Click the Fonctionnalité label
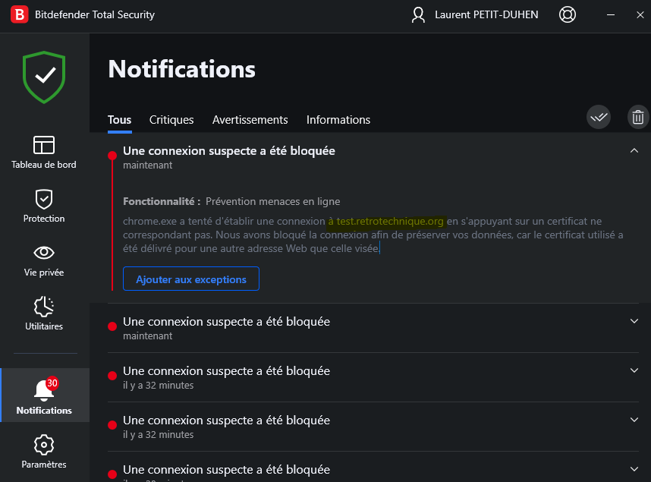The width and height of the screenshot is (651, 482). pyautogui.click(x=162, y=201)
